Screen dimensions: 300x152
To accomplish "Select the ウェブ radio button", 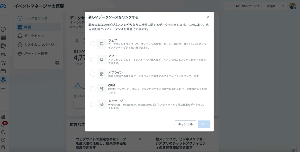I will pos(93,44).
